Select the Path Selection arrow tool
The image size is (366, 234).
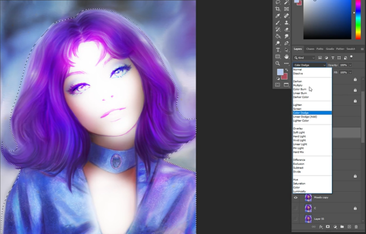(287, 50)
